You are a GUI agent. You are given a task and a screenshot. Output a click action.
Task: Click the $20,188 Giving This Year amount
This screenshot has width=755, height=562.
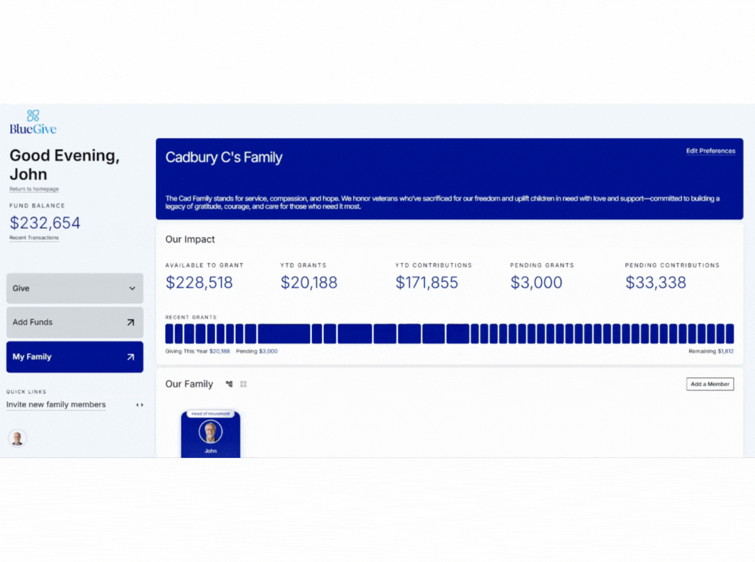219,351
